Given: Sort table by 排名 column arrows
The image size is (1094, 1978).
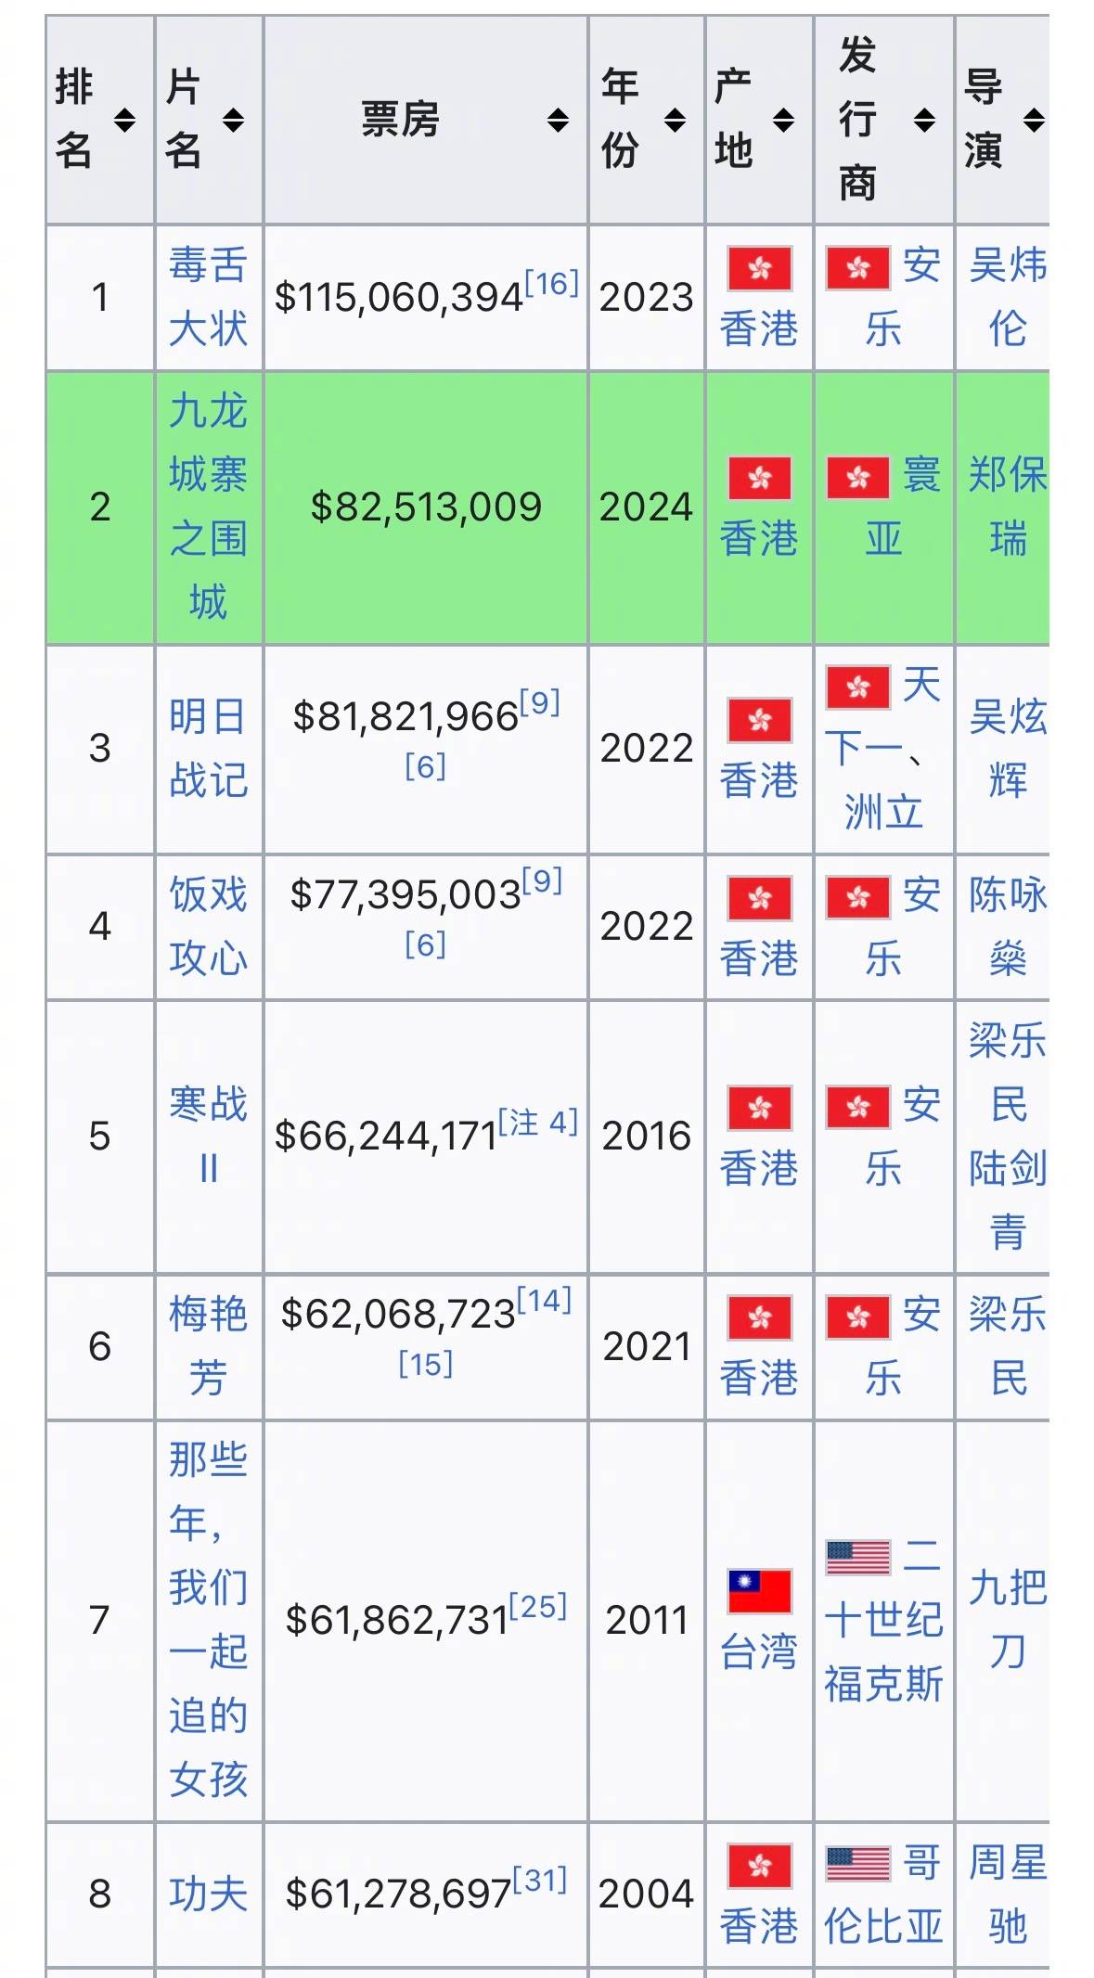Looking at the screenshot, I should 124,120.
